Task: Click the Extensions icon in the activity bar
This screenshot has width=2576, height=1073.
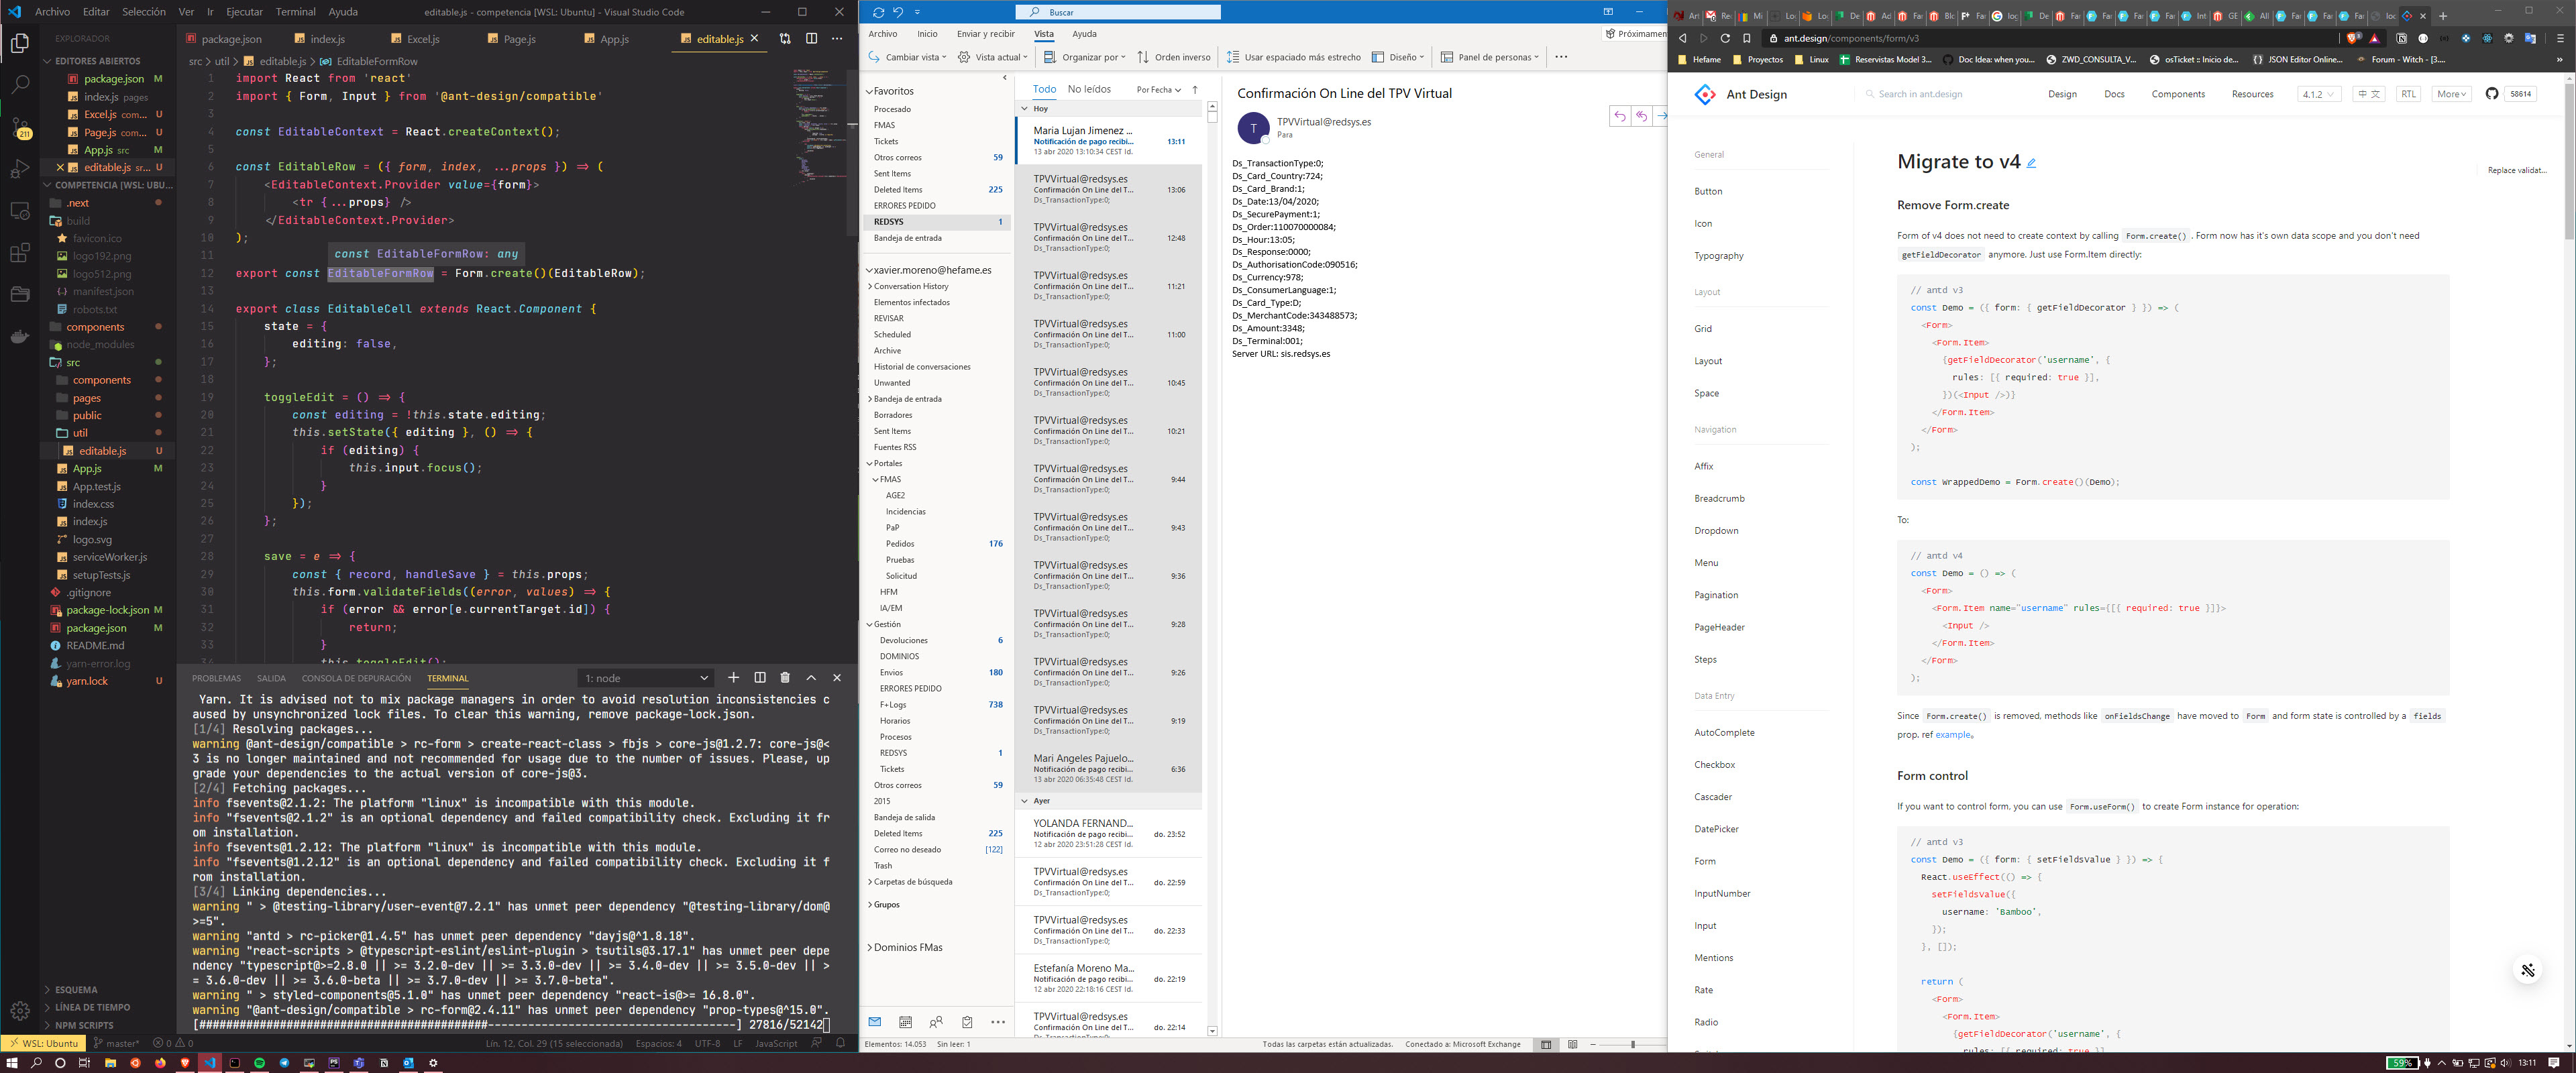Action: click(x=20, y=253)
